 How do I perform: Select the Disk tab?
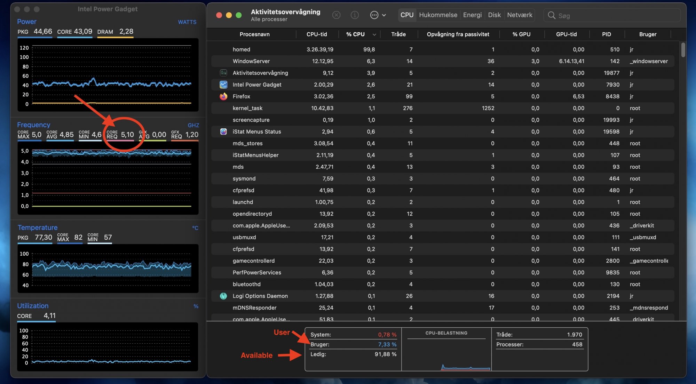point(494,15)
